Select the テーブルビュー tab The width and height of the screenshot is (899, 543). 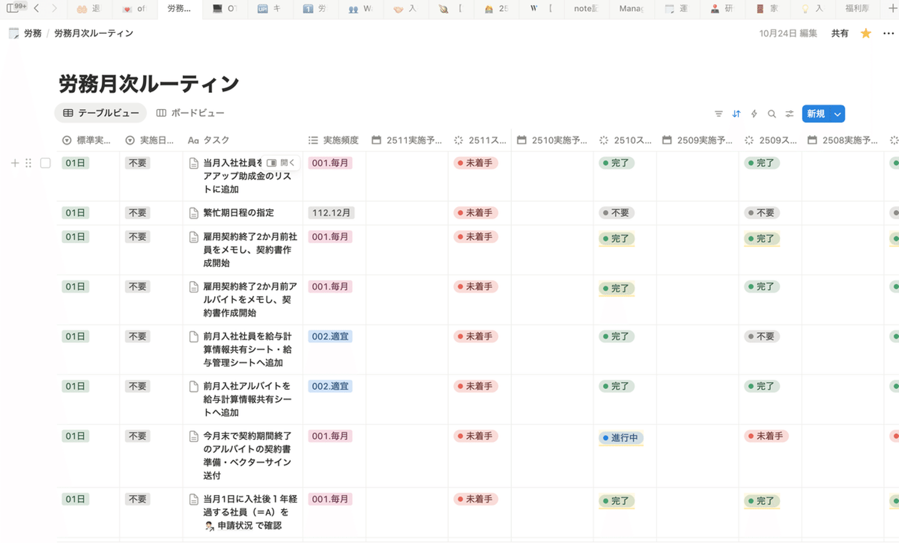tap(101, 113)
